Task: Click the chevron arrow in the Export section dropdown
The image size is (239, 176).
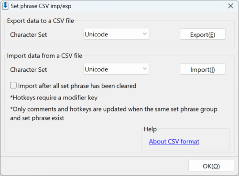Action: [x=145, y=34]
